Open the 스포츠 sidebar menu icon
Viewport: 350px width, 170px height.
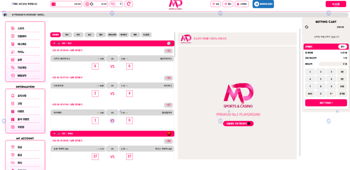[x=13, y=28]
